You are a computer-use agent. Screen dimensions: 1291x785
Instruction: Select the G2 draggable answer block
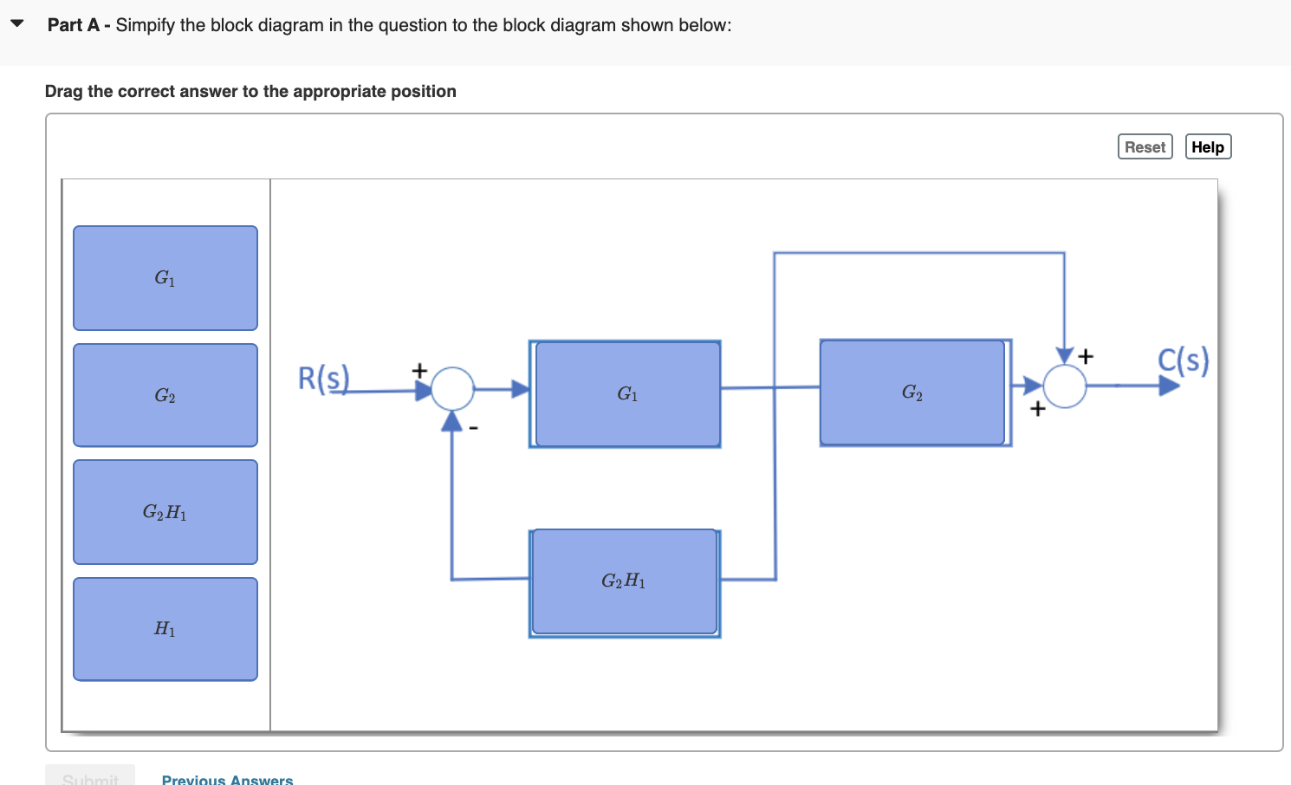(x=165, y=395)
